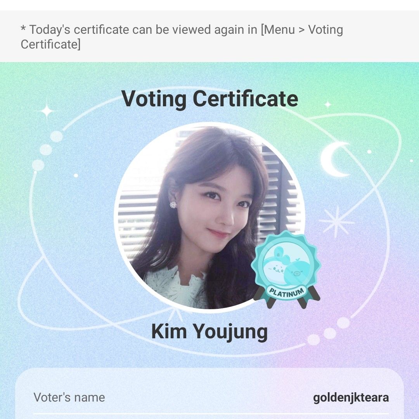Click the small sparkle right of Voting Certificate
419x419 pixels.
(327, 104)
